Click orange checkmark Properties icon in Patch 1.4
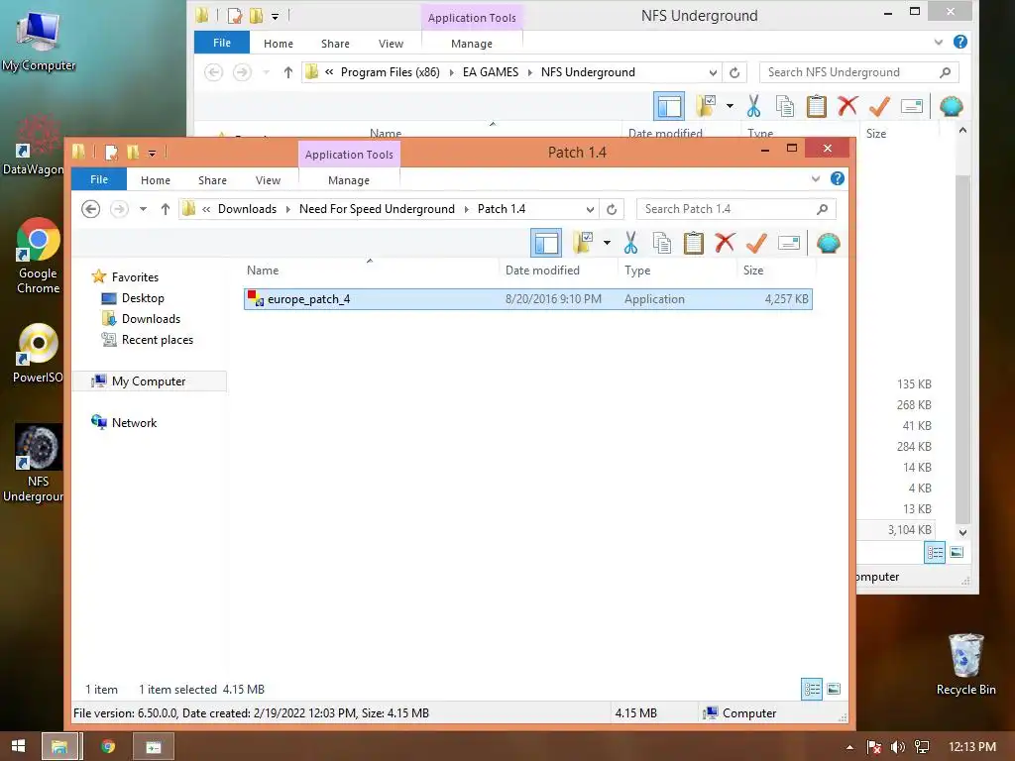The image size is (1015, 761). tap(756, 244)
